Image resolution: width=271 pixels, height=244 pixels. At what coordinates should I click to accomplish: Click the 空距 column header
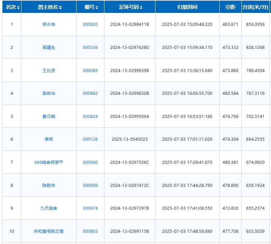click(230, 7)
